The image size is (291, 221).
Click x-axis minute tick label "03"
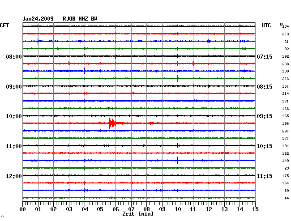point(69,209)
